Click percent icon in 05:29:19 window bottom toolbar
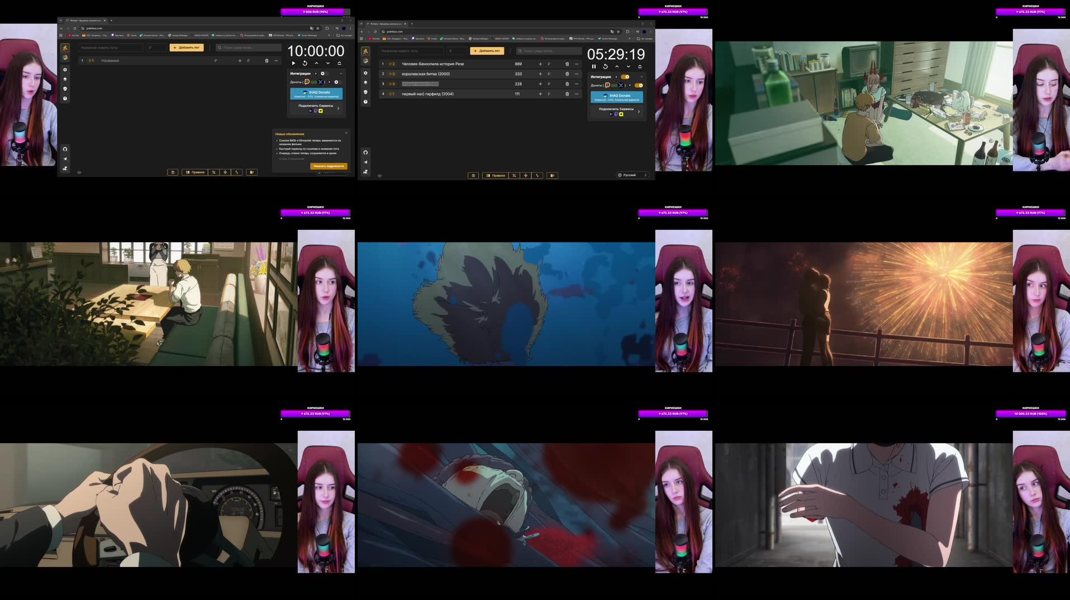The height and width of the screenshot is (600, 1070). [x=514, y=176]
